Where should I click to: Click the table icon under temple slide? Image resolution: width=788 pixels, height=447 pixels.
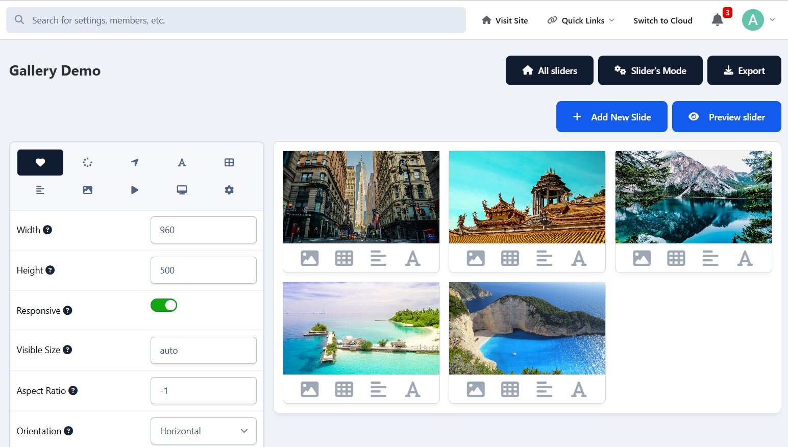pyautogui.click(x=510, y=258)
